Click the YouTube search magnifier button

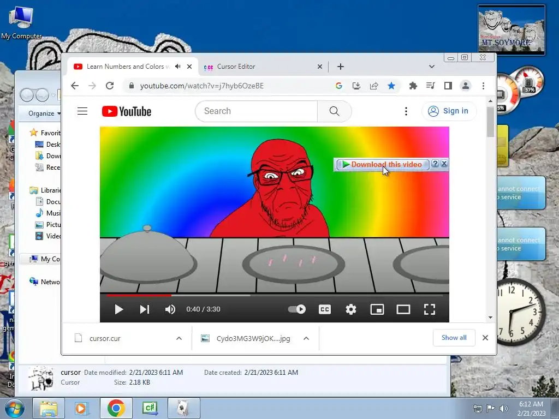pos(334,111)
